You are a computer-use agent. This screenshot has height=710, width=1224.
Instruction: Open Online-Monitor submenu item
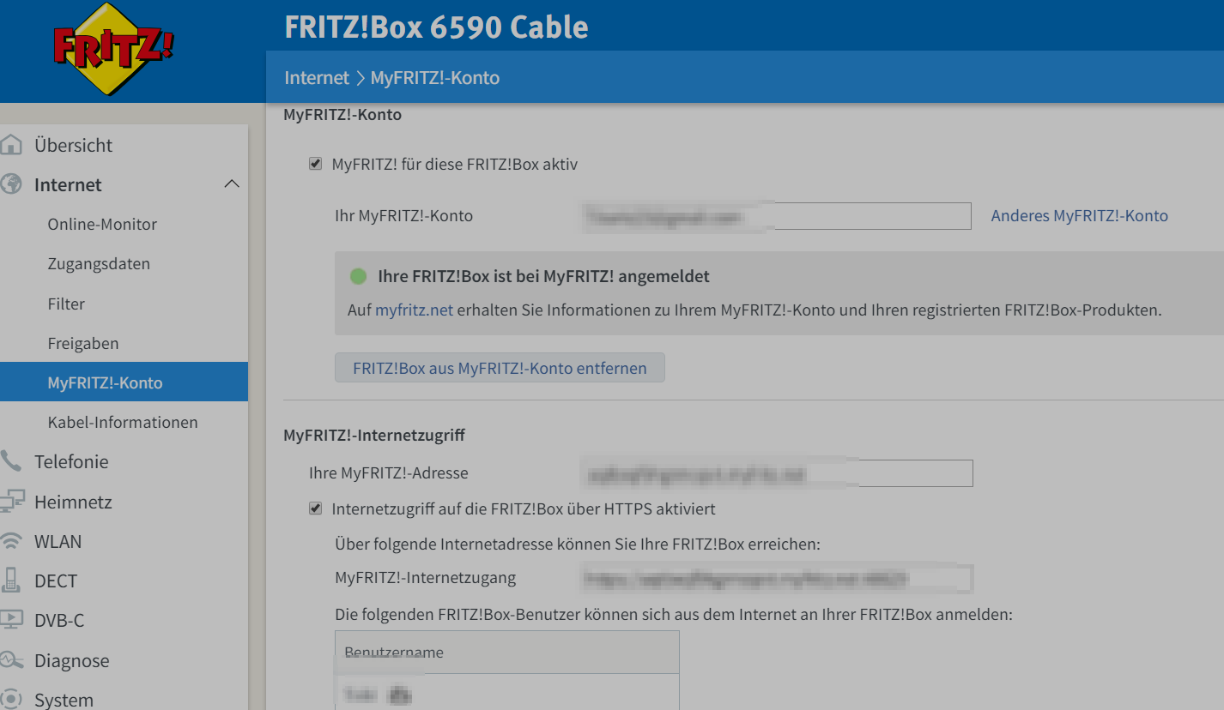pos(102,224)
